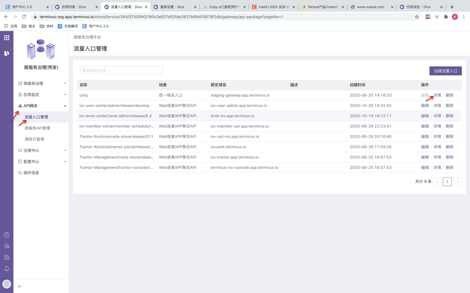470x293 pixels.
Task: Click the Dice logo in purple sidebar
Action: coord(7,53)
